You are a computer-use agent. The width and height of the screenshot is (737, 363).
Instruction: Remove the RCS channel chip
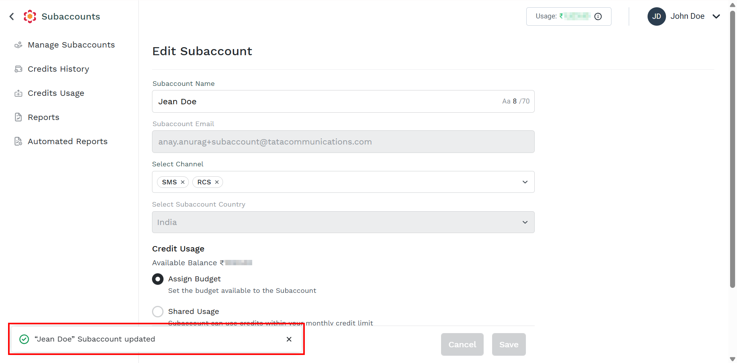coord(217,182)
